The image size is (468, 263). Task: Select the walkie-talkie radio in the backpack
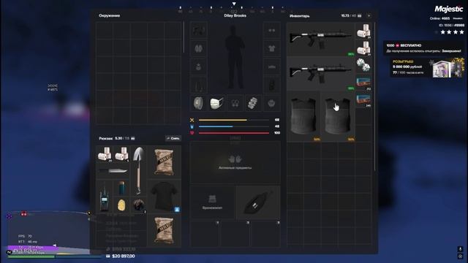[104, 197]
